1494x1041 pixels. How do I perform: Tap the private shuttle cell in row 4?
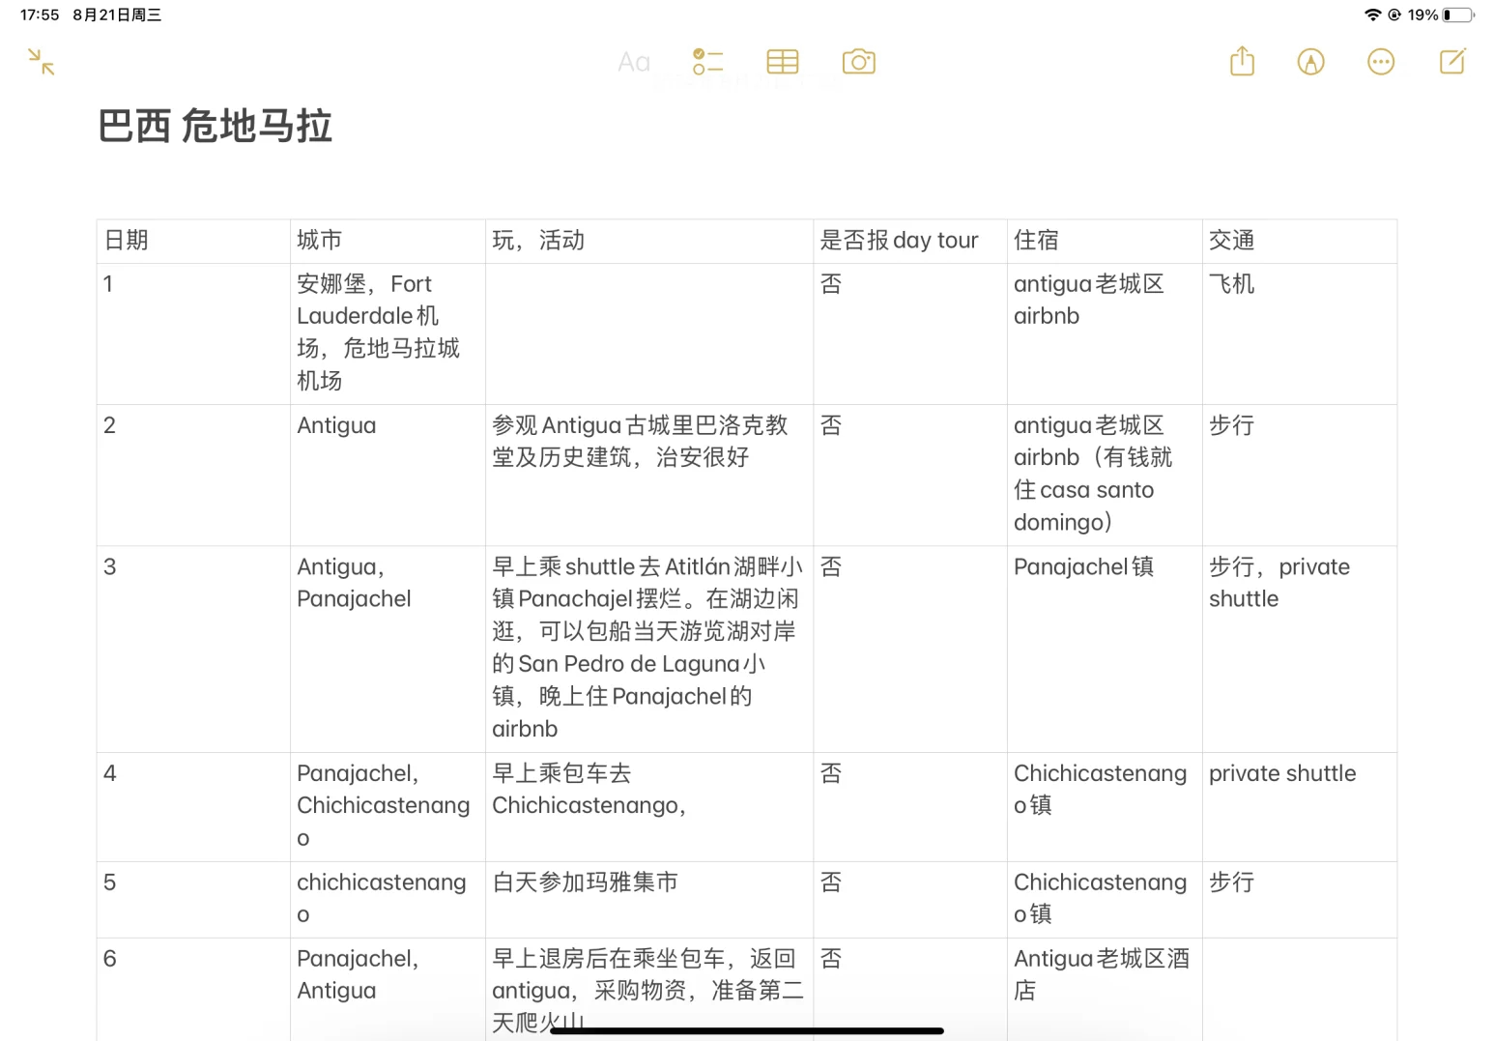tap(1300, 807)
